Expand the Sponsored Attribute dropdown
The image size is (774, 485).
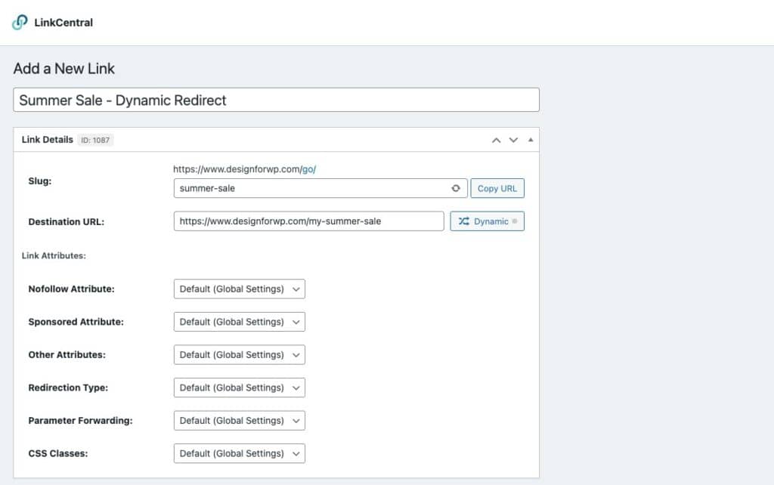(x=239, y=322)
